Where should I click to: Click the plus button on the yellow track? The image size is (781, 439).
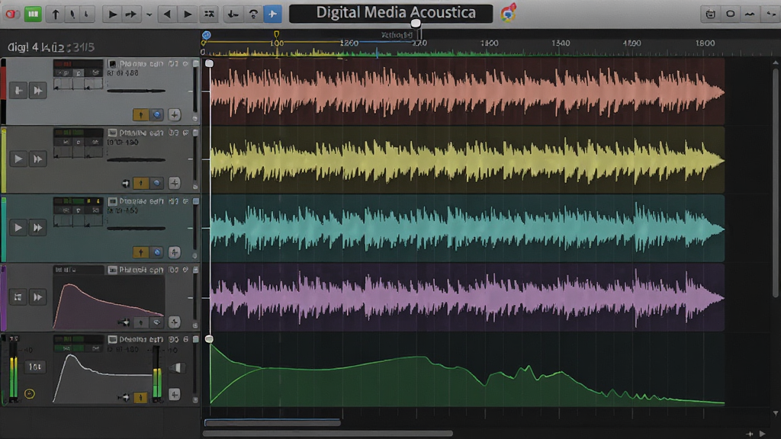[x=175, y=183]
